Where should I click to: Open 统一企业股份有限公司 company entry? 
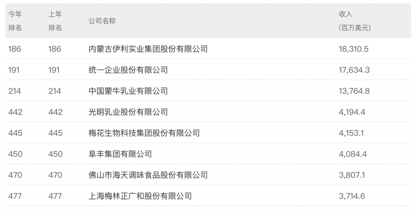128,70
